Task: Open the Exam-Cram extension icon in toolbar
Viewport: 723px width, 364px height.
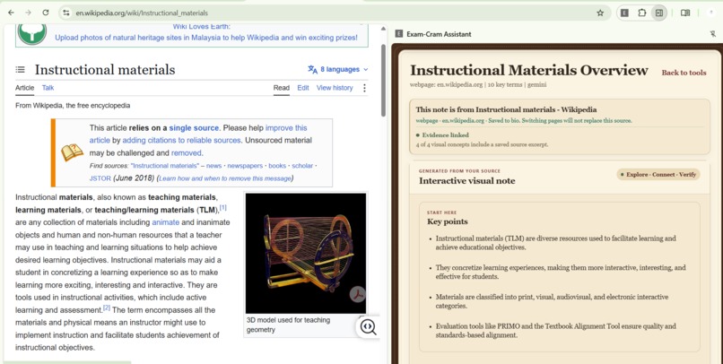Action: click(x=624, y=13)
